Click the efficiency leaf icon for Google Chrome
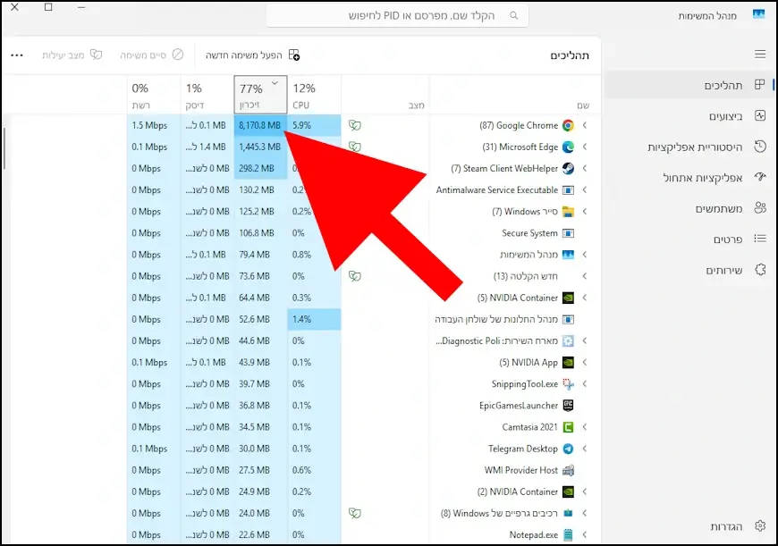 coord(355,125)
